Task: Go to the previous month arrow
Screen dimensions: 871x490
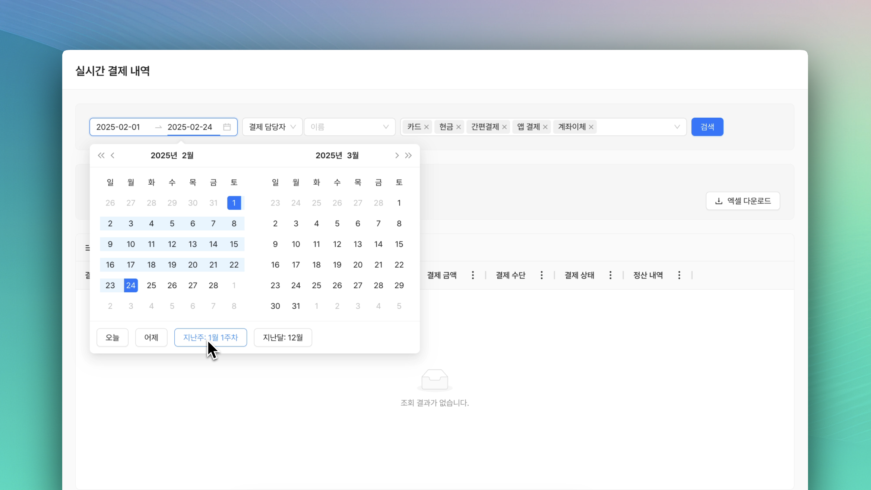Action: (x=113, y=155)
